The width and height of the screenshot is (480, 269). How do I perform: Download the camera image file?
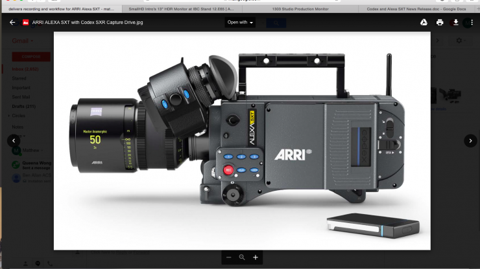pyautogui.click(x=455, y=22)
